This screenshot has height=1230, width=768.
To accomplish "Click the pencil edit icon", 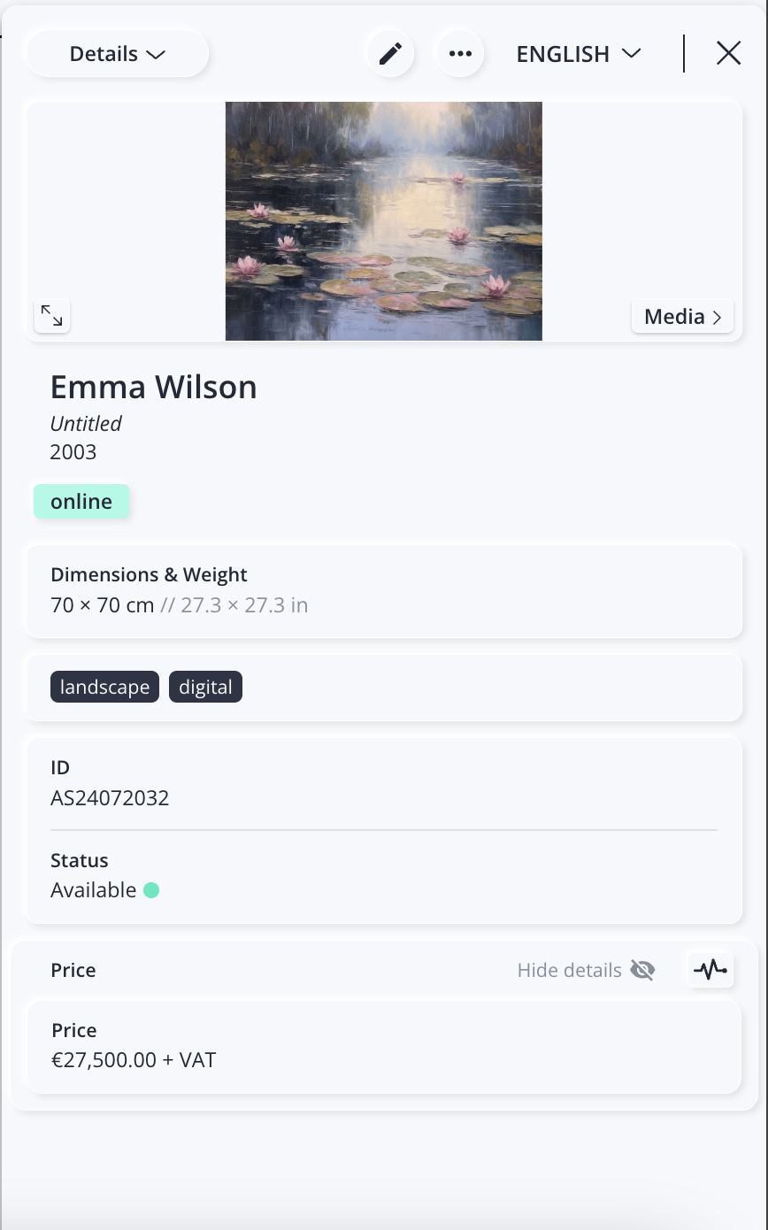I will 390,54.
